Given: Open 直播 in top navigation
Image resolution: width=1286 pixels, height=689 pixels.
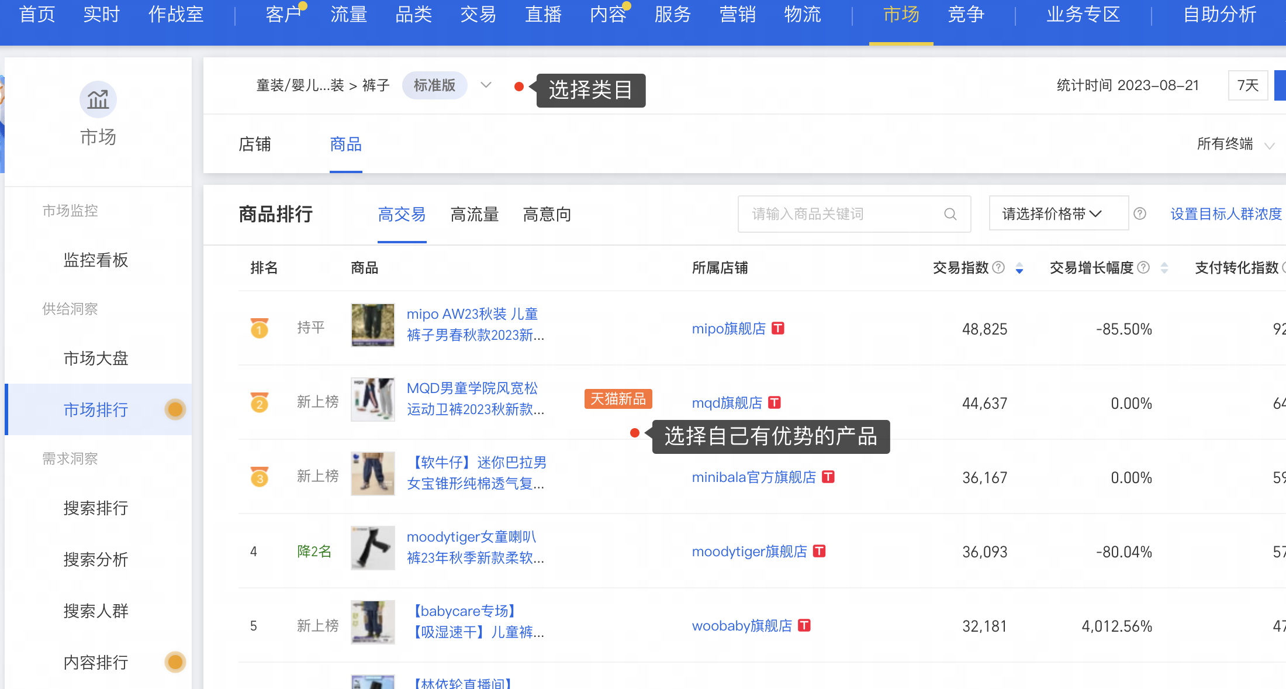Looking at the screenshot, I should coord(543,14).
